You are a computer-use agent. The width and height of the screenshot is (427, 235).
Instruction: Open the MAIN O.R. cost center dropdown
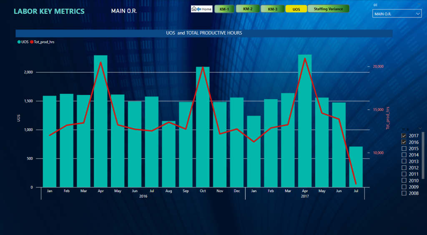[x=397, y=14]
